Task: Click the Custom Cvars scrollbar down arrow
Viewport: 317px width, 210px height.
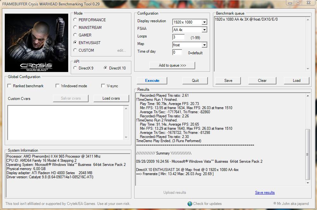Action: point(126,137)
